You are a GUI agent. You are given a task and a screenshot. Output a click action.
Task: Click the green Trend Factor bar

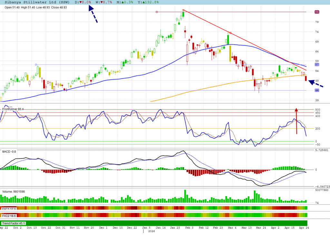(x=161, y=223)
